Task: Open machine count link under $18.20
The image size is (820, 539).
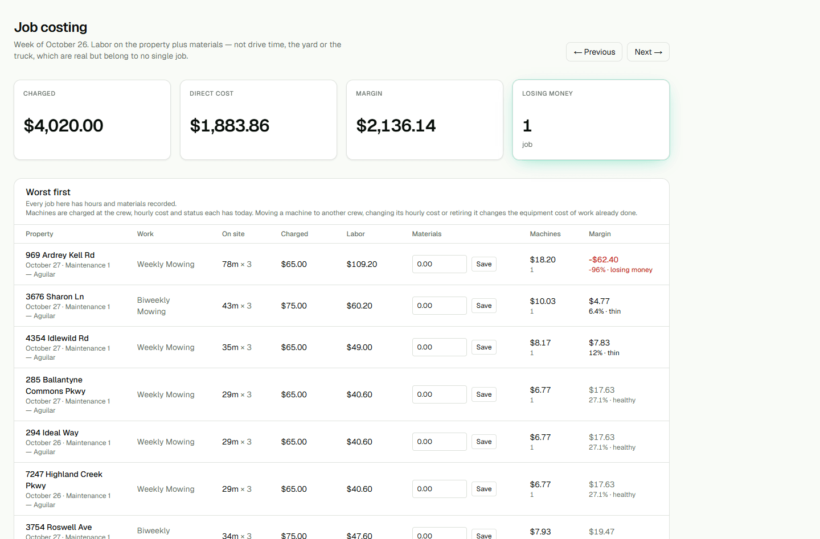Action: (532, 270)
